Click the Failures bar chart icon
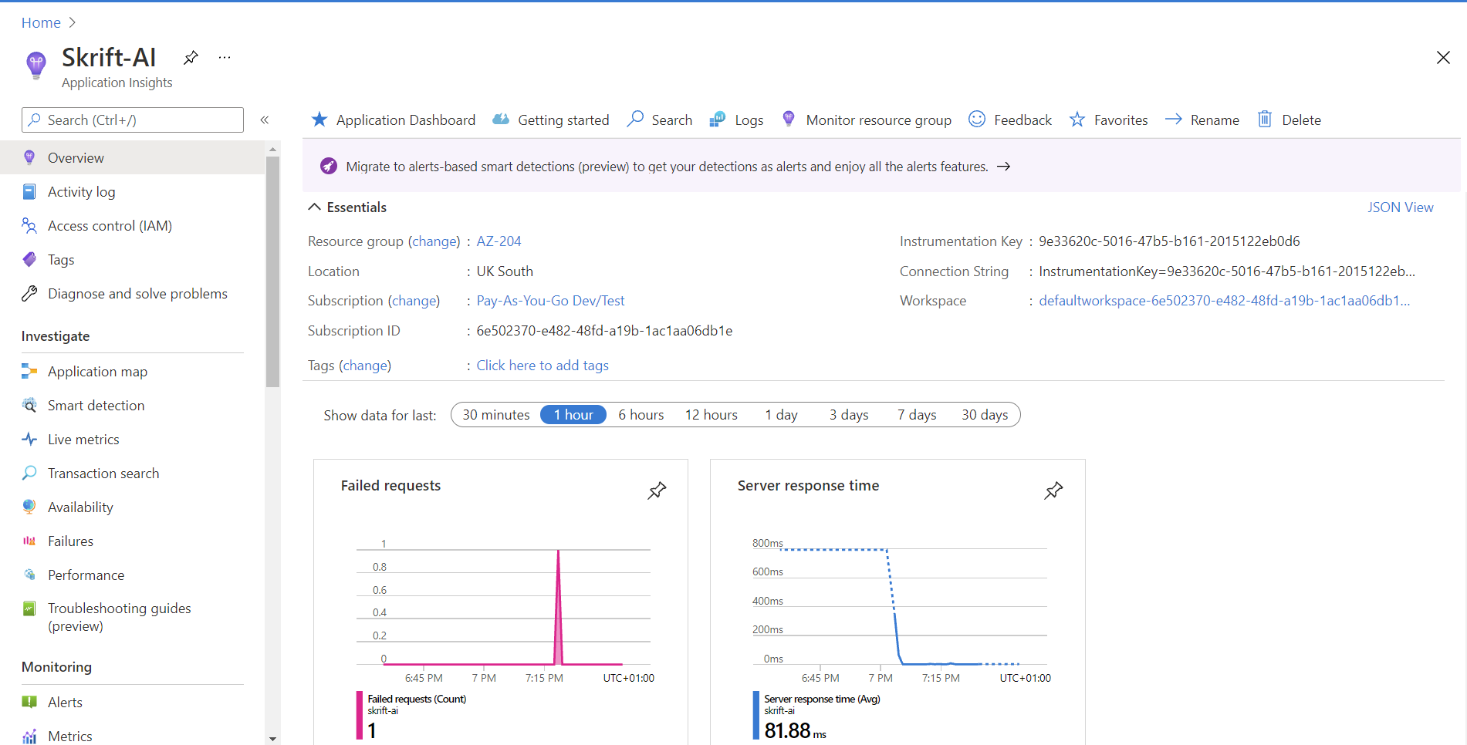 point(29,541)
